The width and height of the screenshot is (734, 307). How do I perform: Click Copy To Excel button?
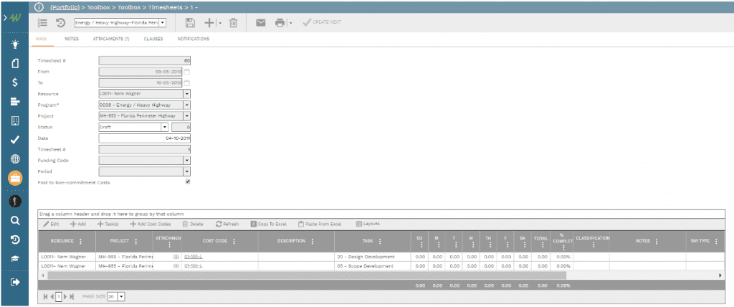click(x=268, y=224)
